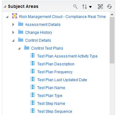116x115 pixels.
Task: Click column icon beside Test Plan Description
Action: 33,63
